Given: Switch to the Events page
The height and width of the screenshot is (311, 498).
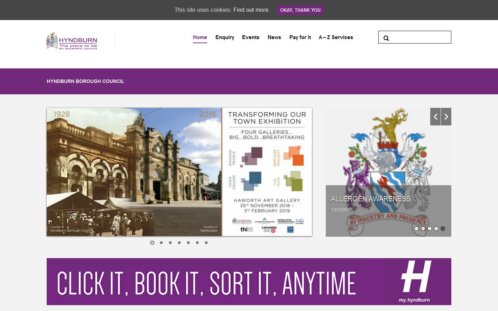Looking at the screenshot, I should 250,37.
